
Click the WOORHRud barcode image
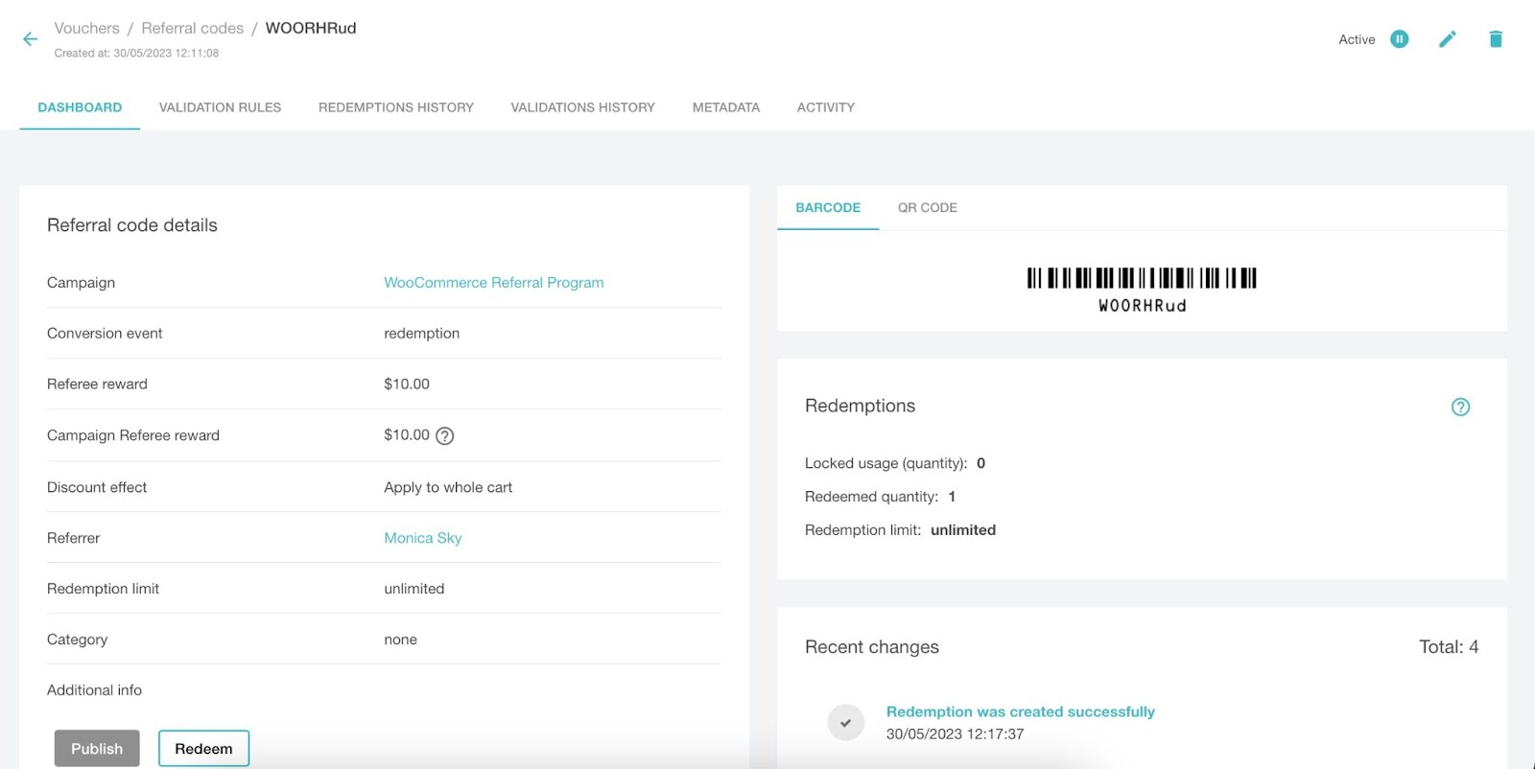pos(1142,279)
